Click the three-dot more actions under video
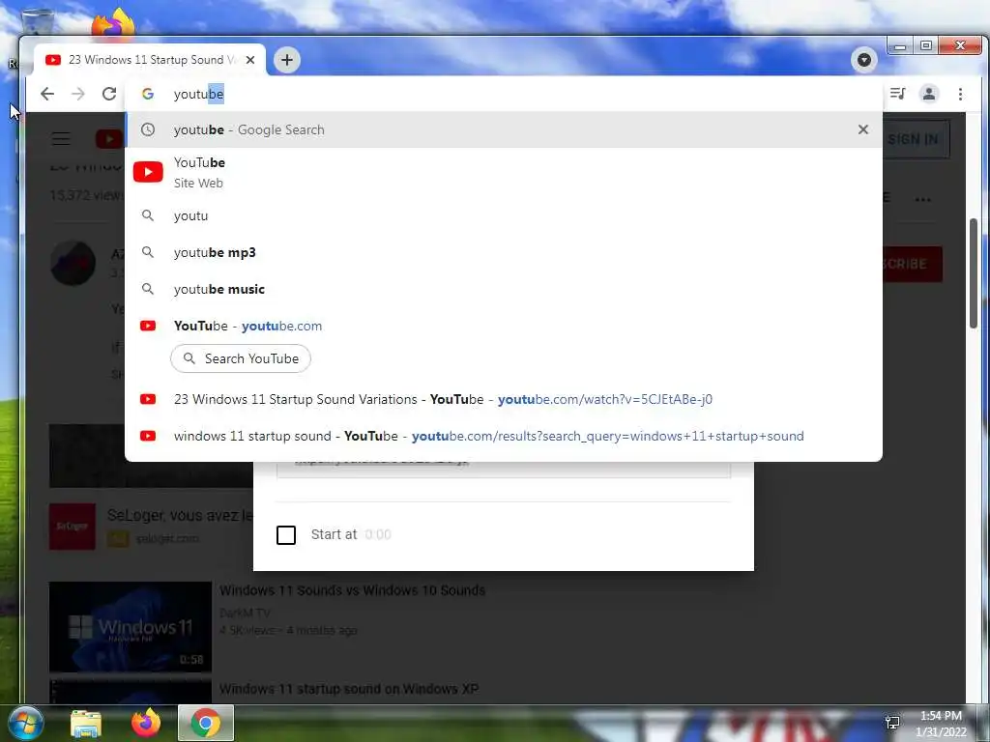 (x=923, y=199)
